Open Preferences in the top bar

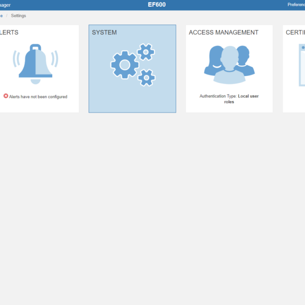[x=296, y=5]
